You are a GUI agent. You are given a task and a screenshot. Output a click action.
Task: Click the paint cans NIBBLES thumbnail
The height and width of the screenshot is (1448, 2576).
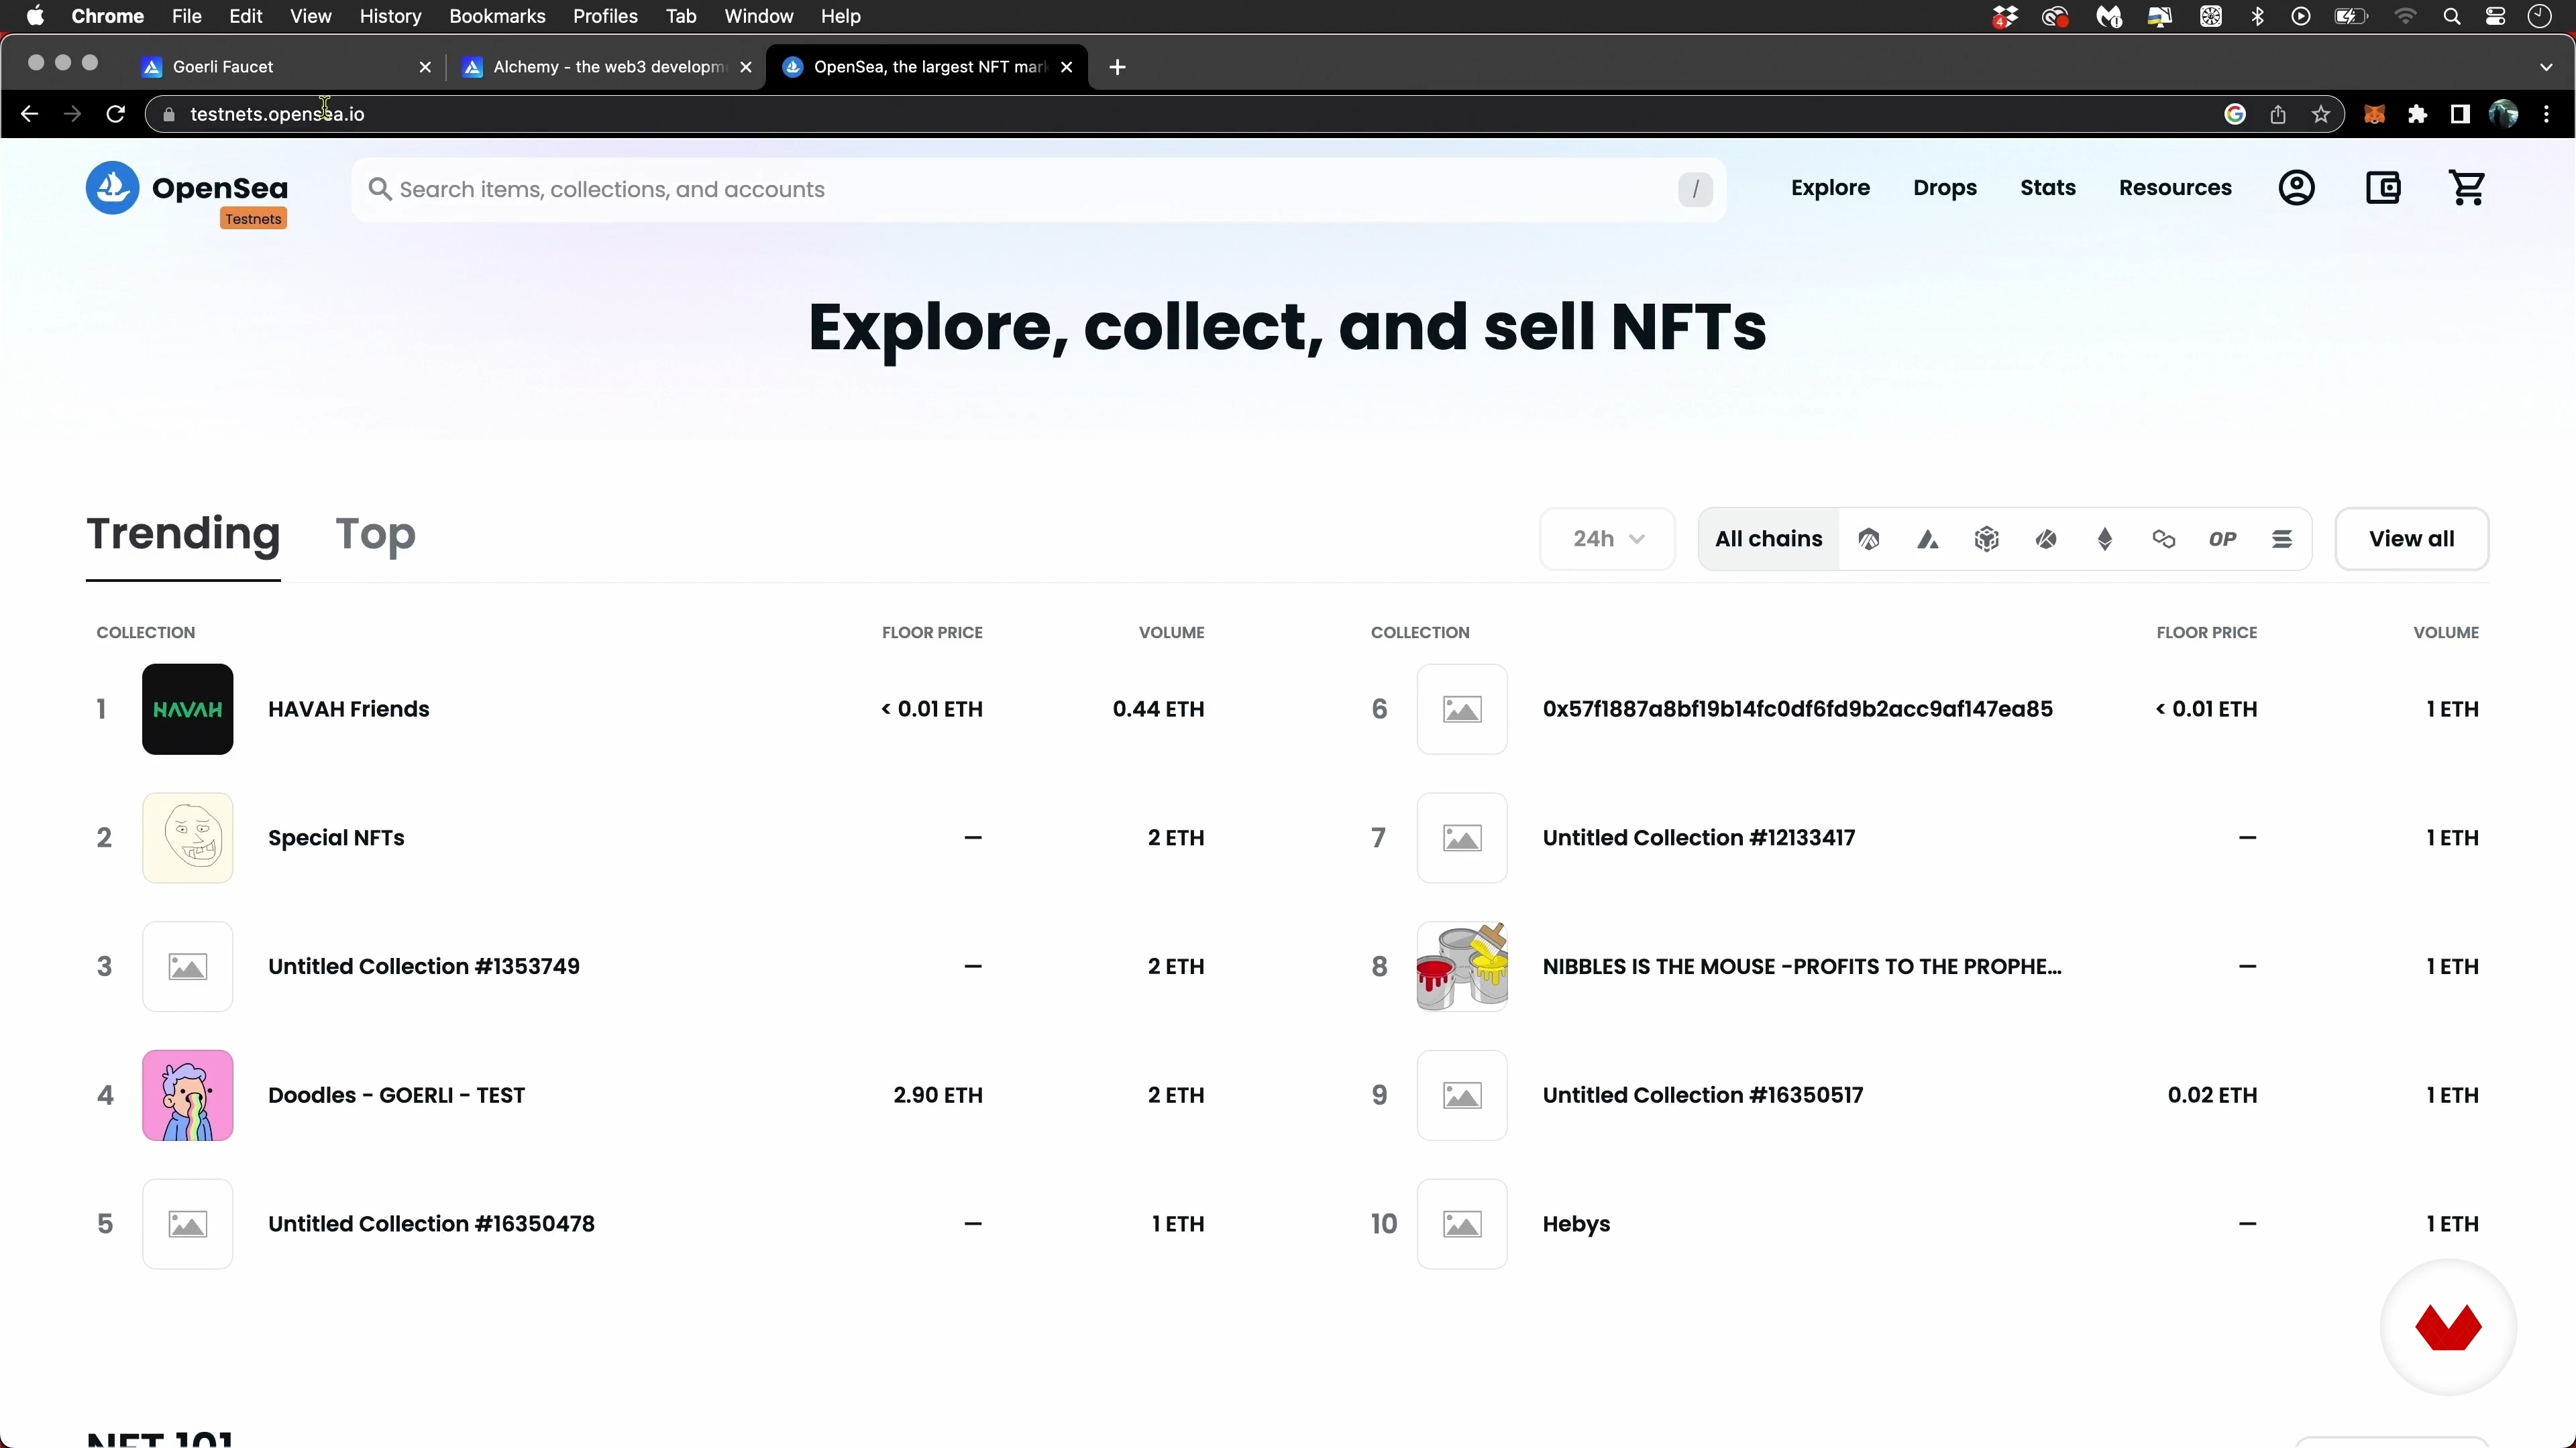[x=1462, y=967]
